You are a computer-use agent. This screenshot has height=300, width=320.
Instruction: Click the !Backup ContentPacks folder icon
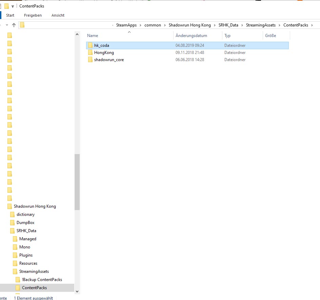(18, 280)
